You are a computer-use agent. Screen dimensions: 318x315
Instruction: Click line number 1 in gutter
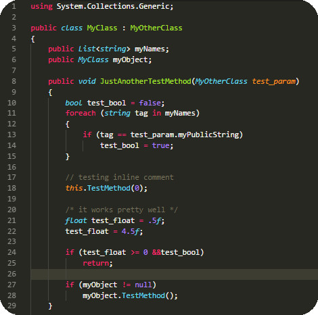click(x=14, y=6)
